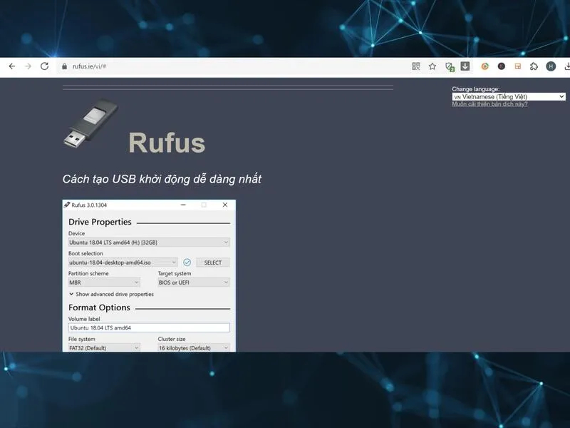Click the large Rufus USB drive logo

point(91,126)
